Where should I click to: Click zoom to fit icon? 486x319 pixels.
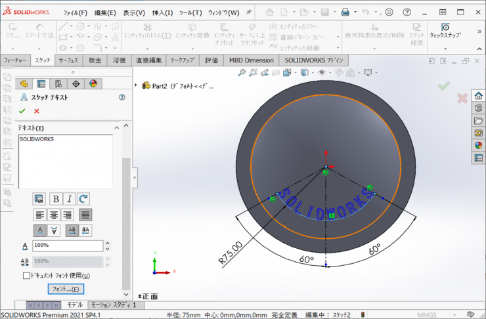tap(242, 72)
